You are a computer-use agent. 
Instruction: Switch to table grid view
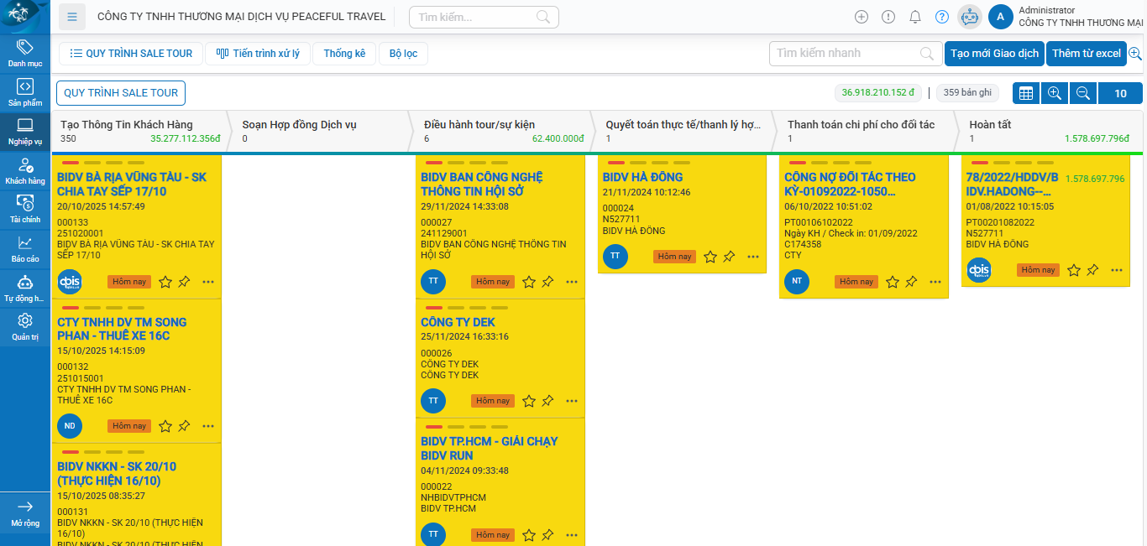point(1026,93)
